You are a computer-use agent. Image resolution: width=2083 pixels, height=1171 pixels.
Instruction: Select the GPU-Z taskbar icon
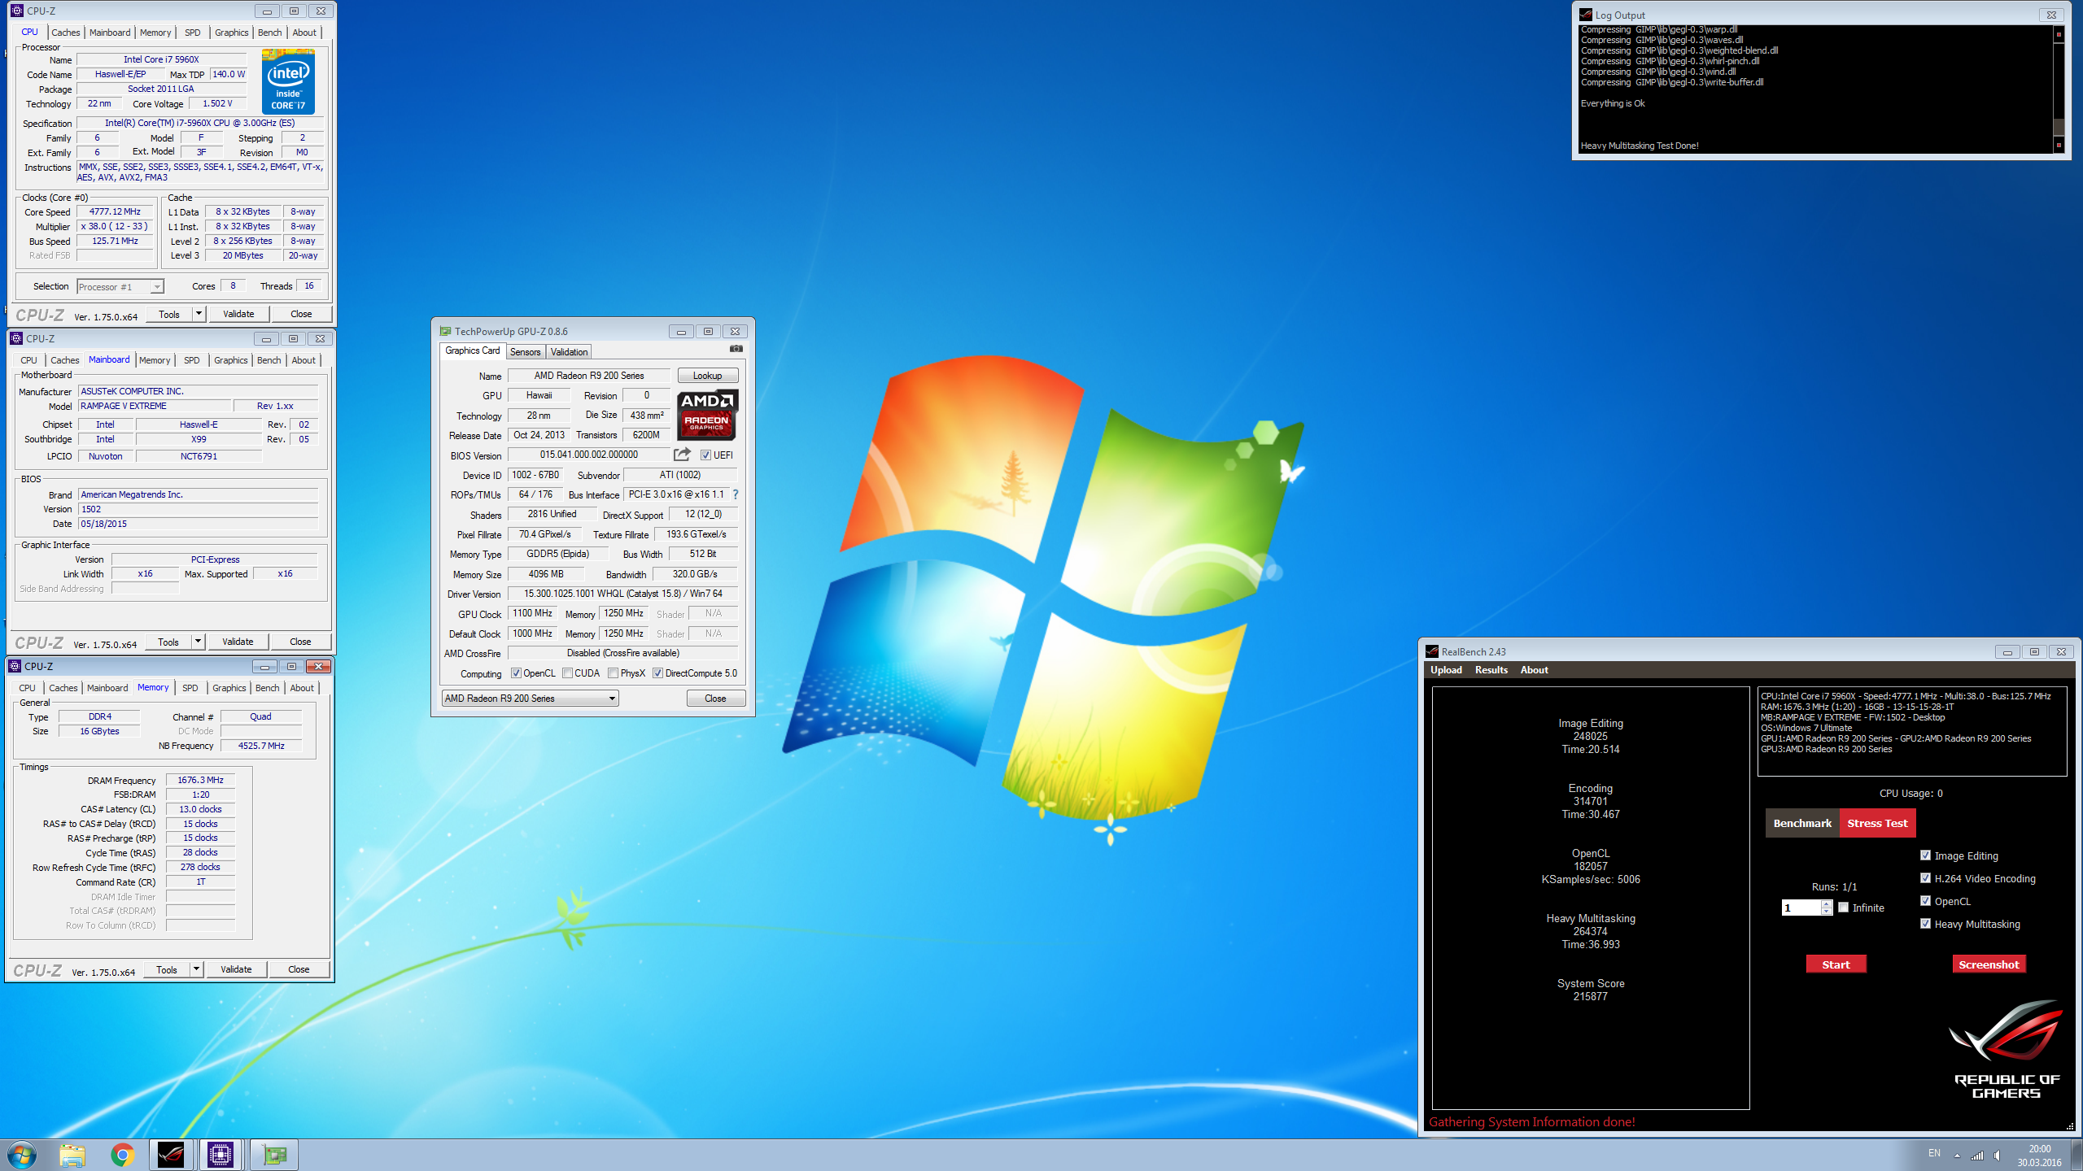coord(274,1155)
